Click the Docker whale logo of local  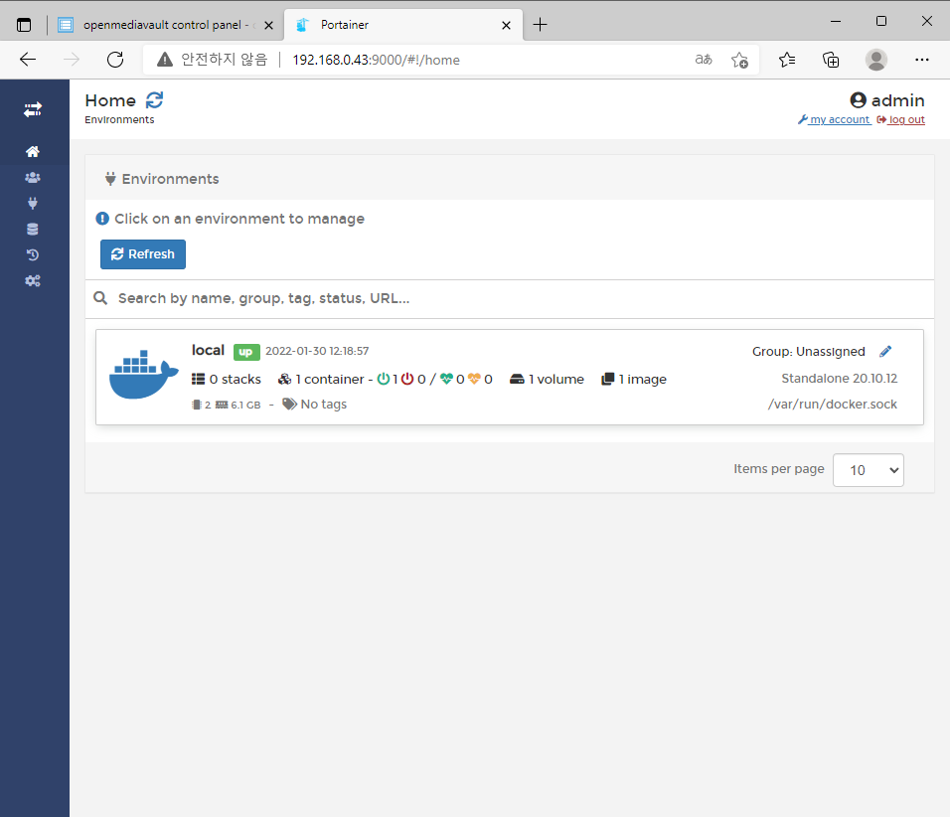point(143,375)
